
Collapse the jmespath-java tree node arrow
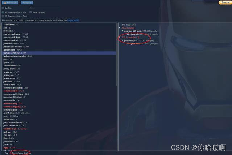tap(122, 40)
